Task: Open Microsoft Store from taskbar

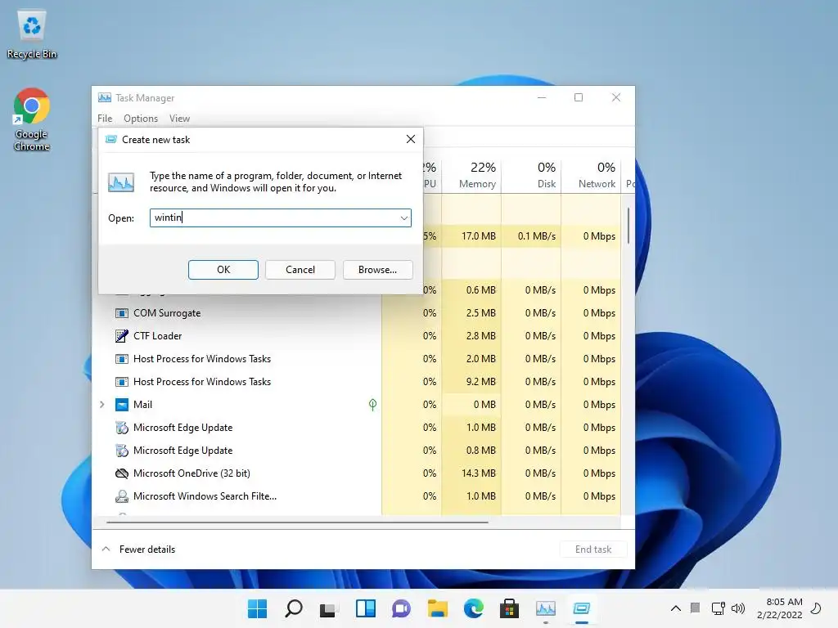Action: point(509,608)
